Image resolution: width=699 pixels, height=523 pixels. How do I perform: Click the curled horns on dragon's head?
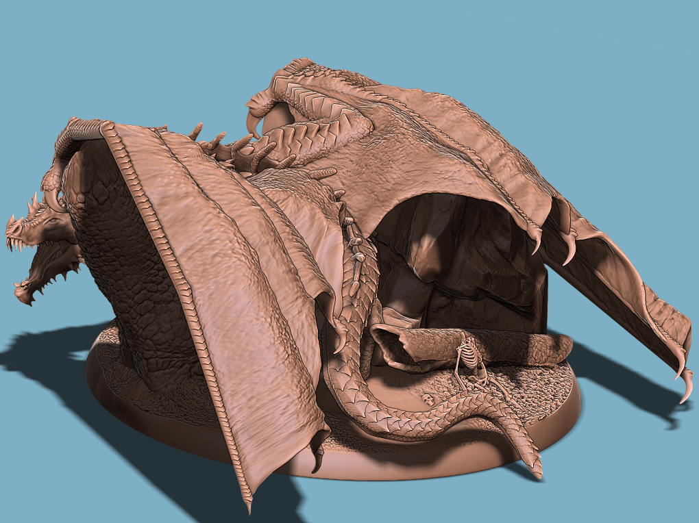[72, 137]
